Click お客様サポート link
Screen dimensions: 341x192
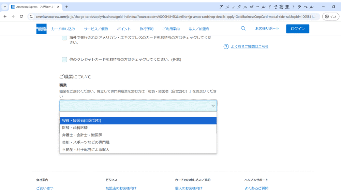[267, 29]
